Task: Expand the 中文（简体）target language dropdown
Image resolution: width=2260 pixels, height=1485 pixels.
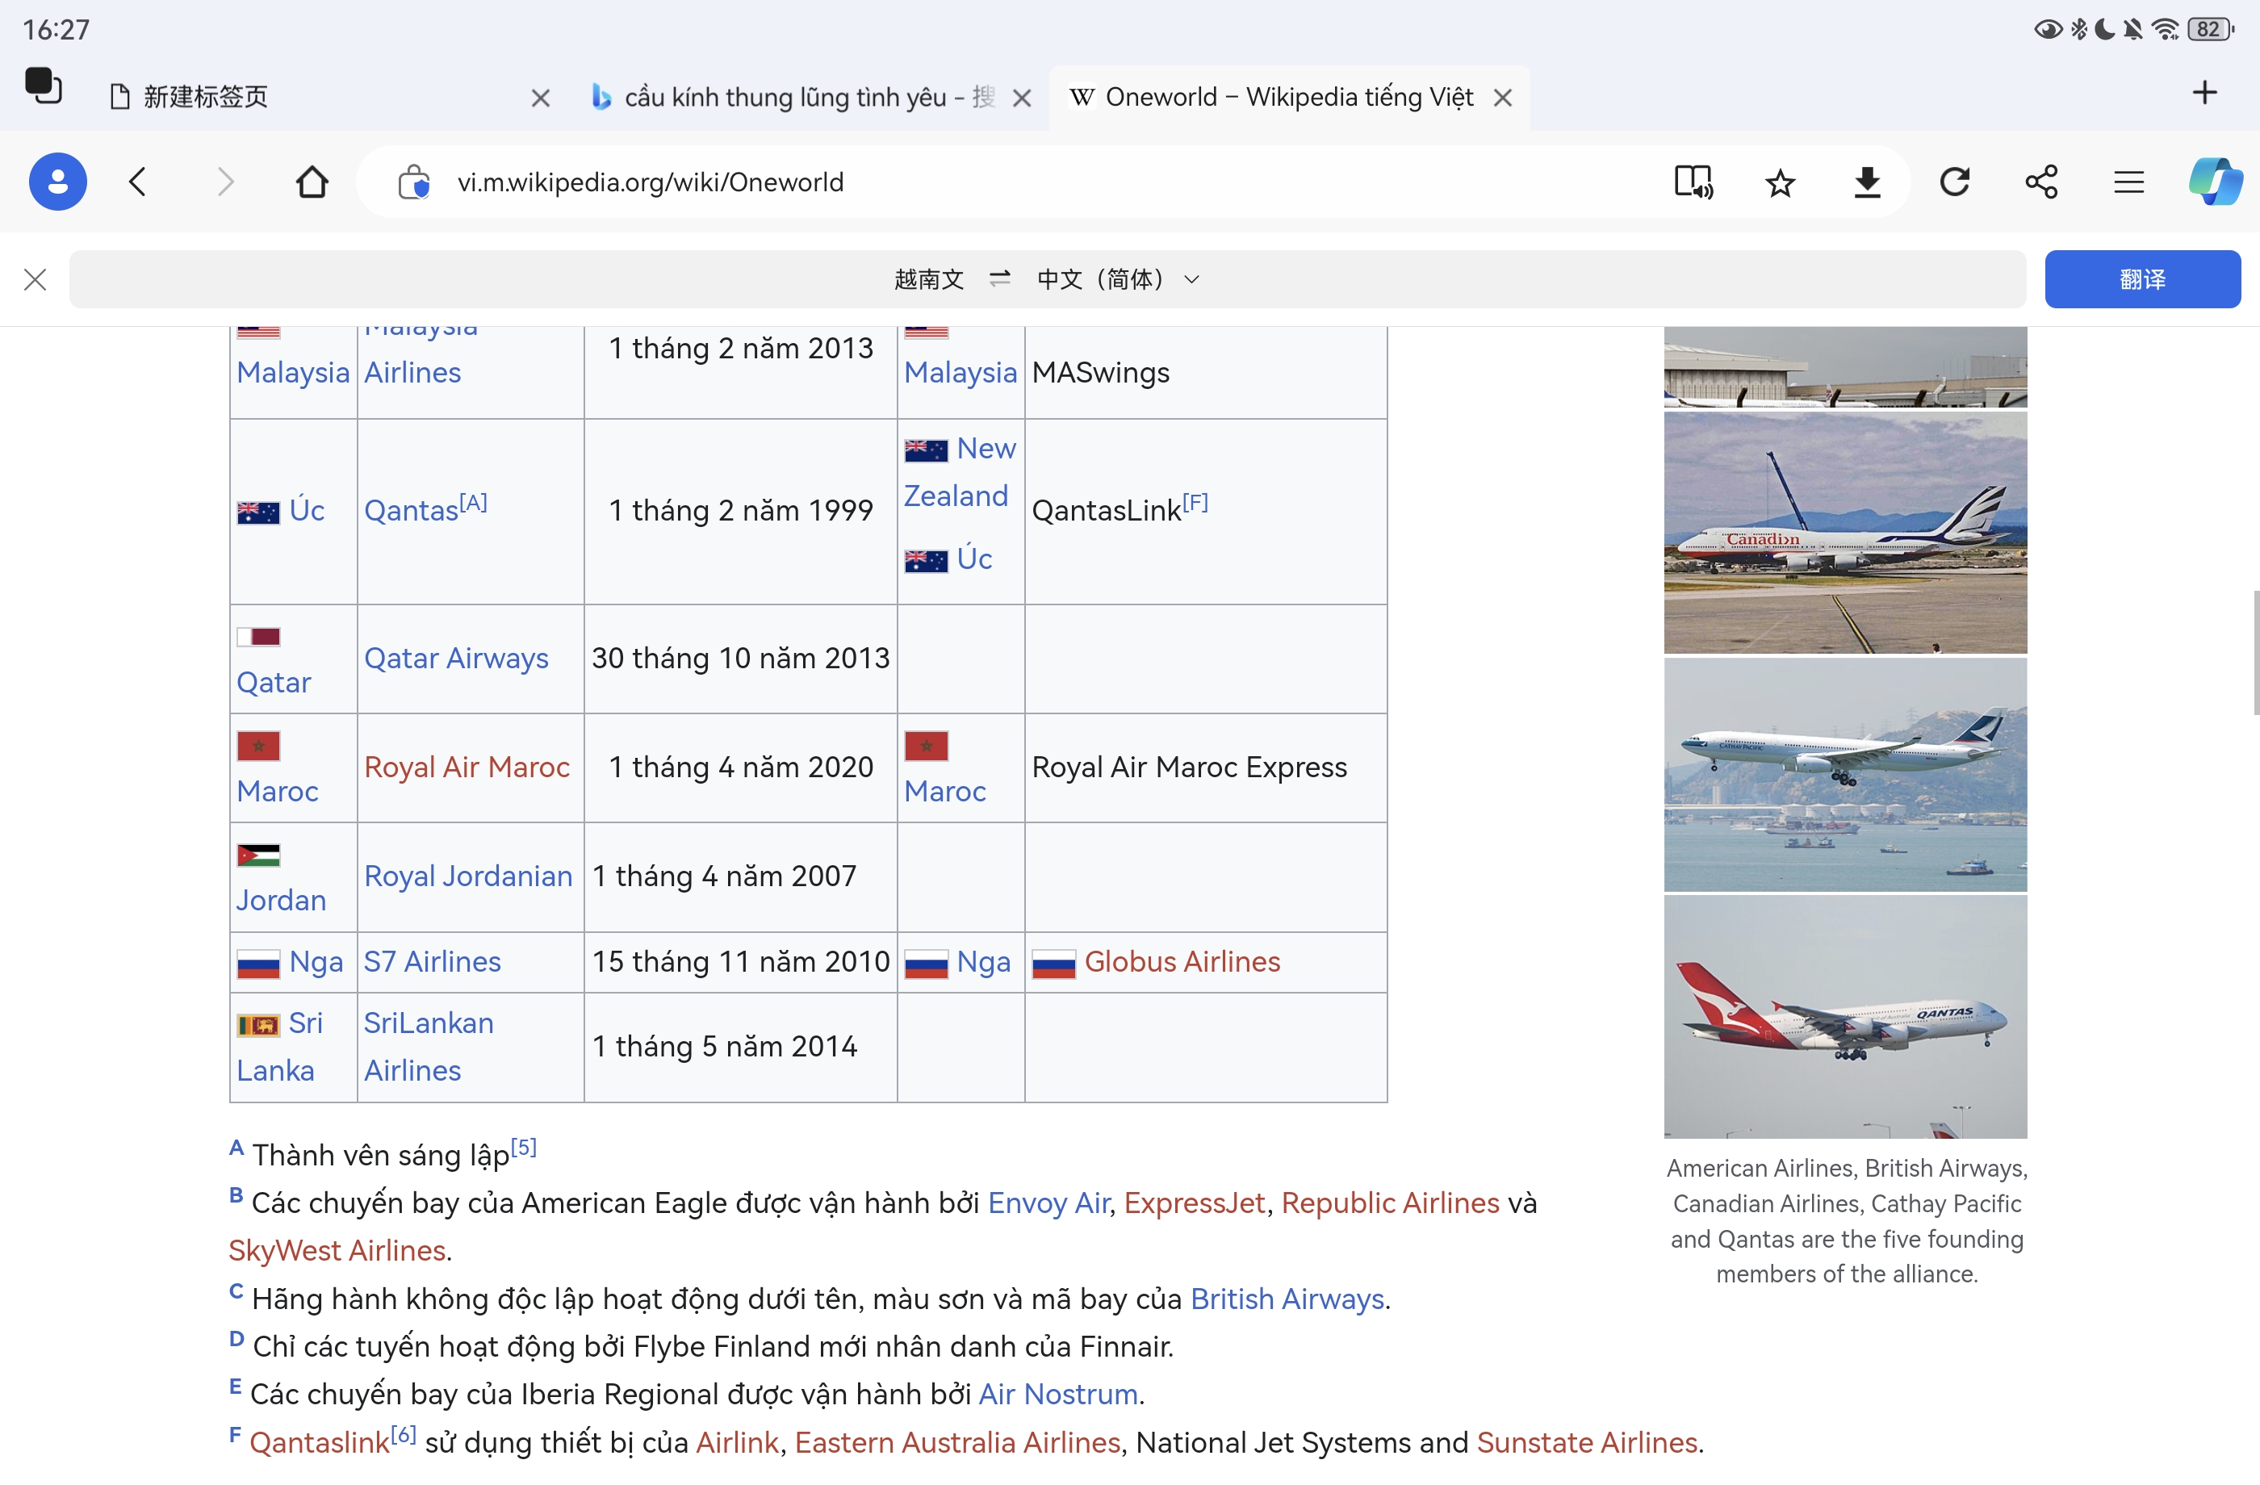Action: [x=1119, y=279]
